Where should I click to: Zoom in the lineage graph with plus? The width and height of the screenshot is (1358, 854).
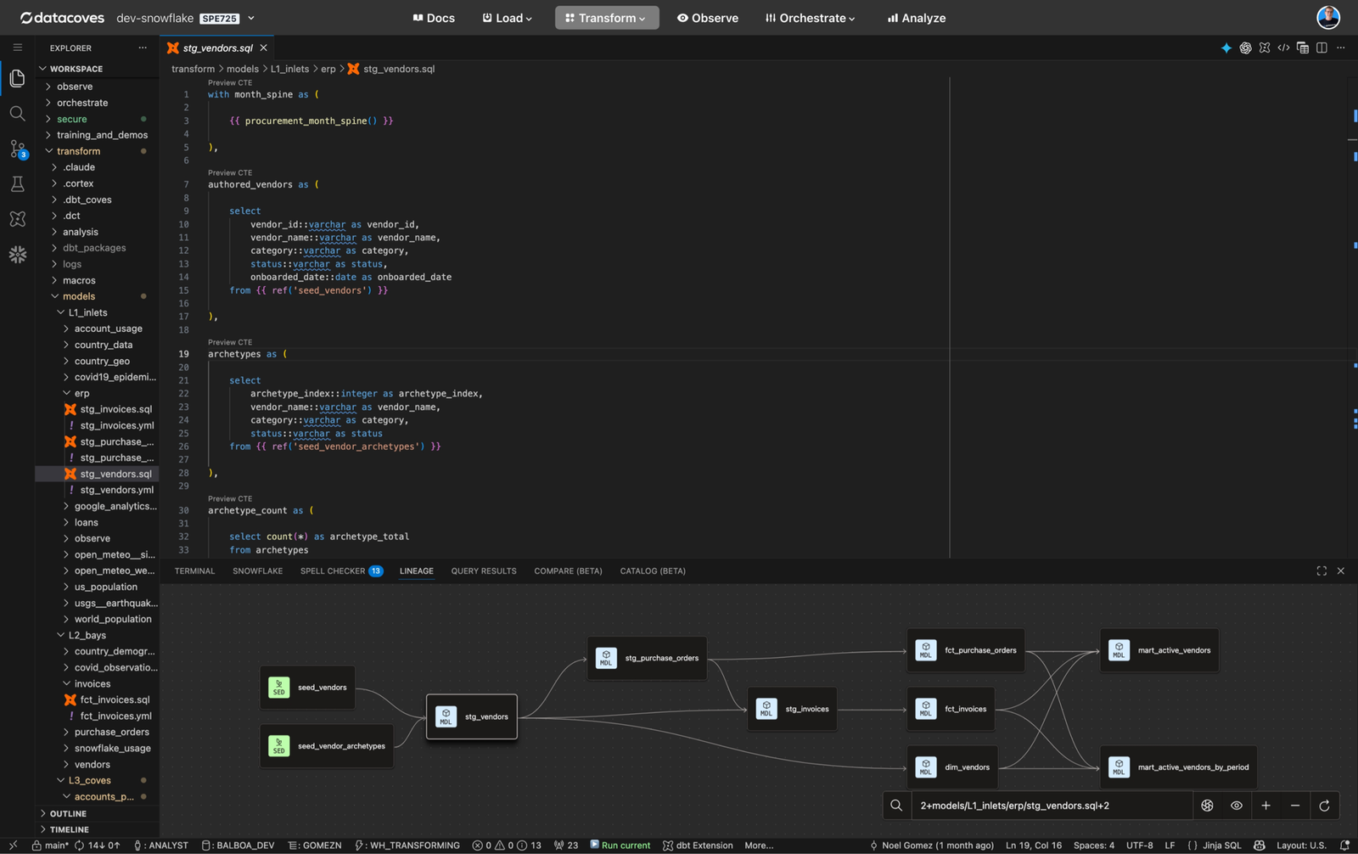1265,806
